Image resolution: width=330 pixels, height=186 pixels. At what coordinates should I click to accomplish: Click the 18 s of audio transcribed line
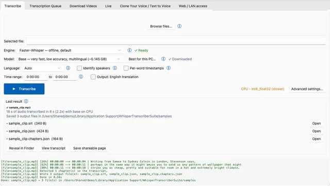pyautogui.click(x=49, y=111)
